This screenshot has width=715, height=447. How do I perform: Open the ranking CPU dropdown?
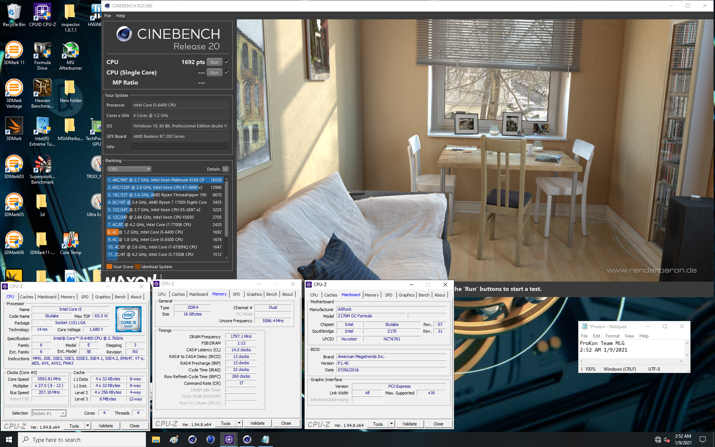[129, 169]
